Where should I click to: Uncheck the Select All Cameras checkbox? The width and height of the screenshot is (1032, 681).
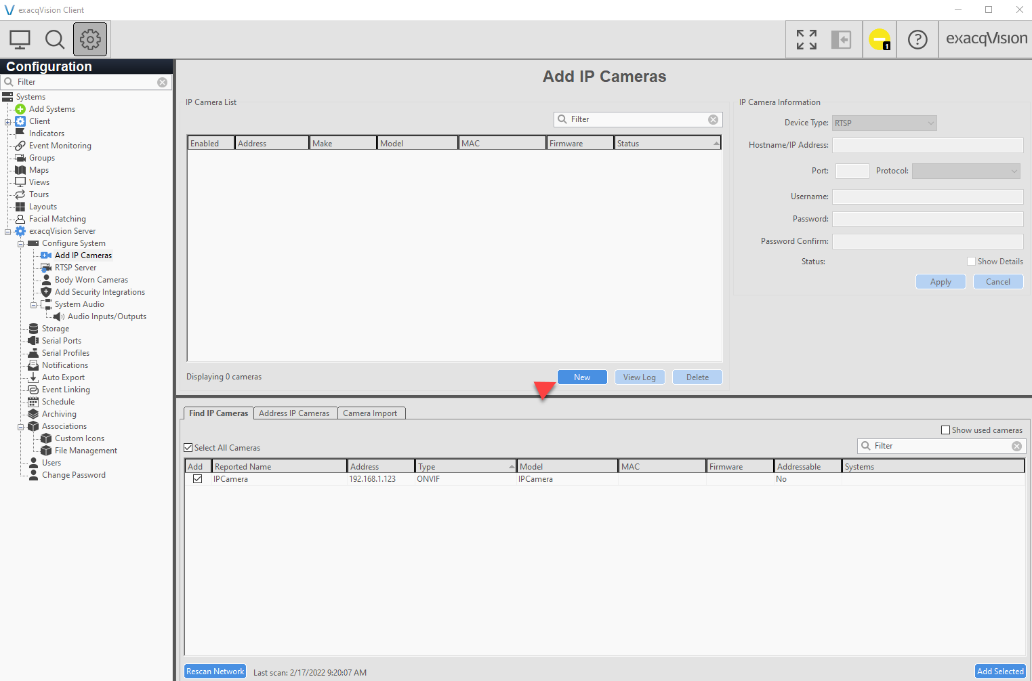coord(188,448)
